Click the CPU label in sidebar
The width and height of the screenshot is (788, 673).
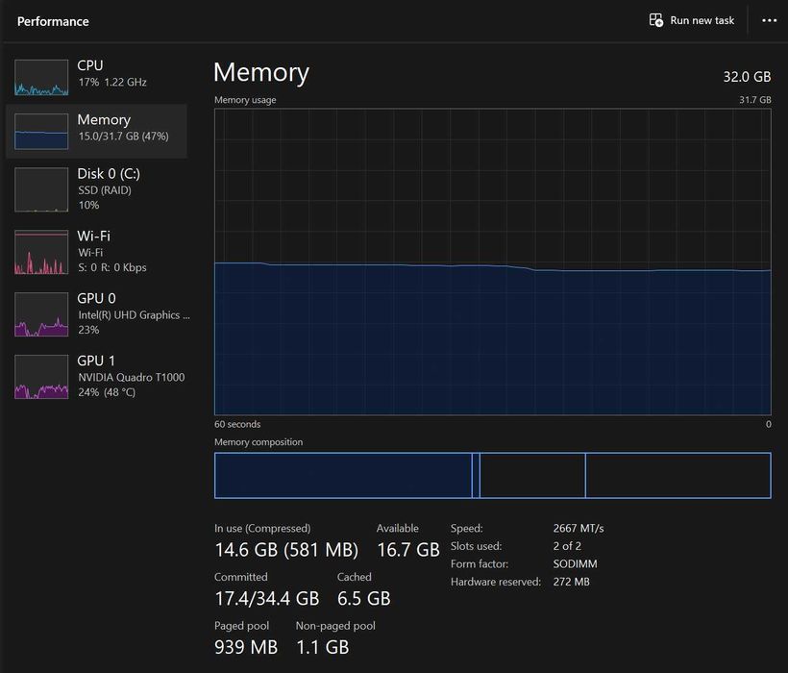coord(90,65)
